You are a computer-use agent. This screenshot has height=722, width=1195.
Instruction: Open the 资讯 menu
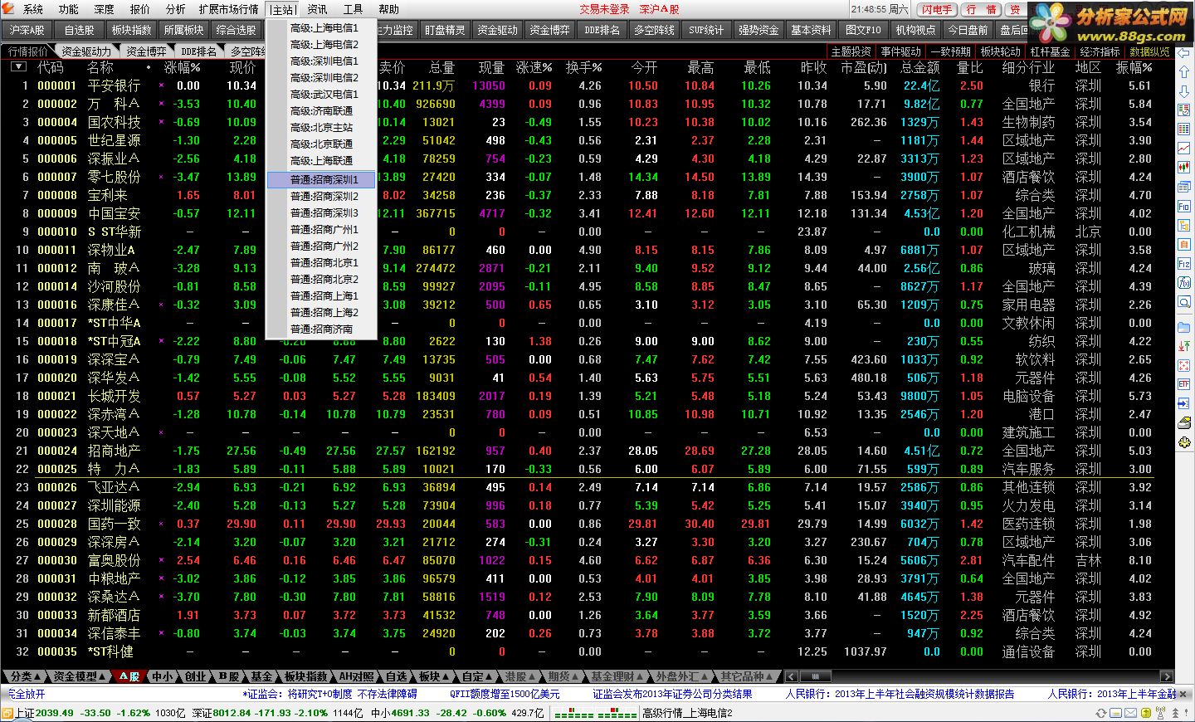click(317, 9)
